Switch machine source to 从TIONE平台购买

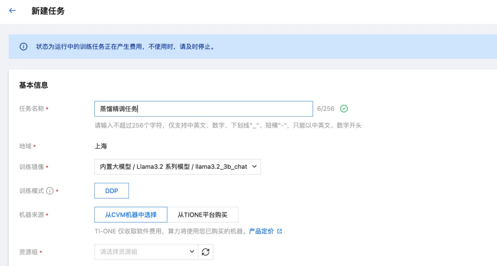point(203,215)
